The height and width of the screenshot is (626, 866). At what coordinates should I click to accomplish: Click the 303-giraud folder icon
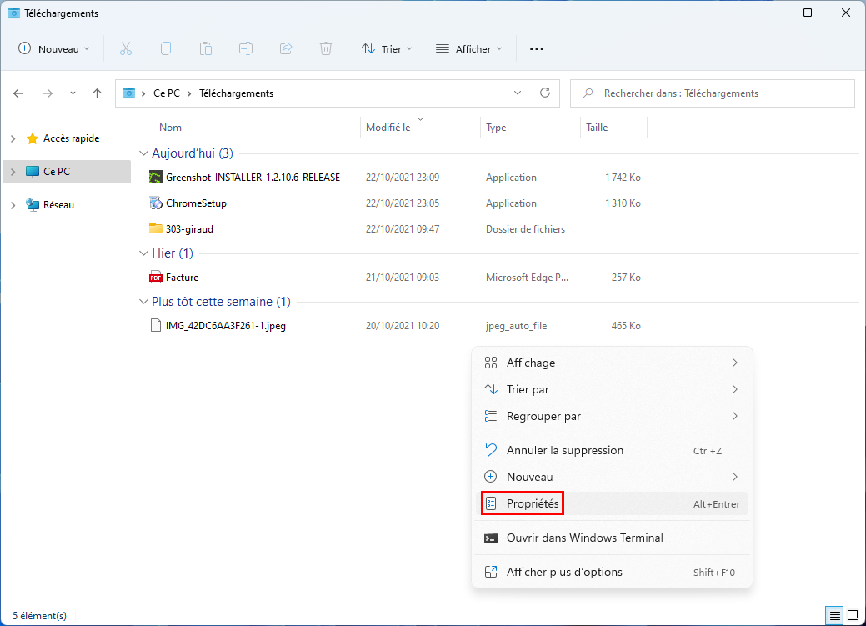[x=156, y=228]
